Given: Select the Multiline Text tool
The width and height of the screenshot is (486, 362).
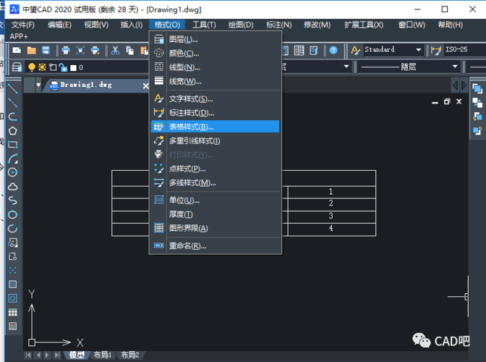Looking at the screenshot, I should (x=13, y=326).
